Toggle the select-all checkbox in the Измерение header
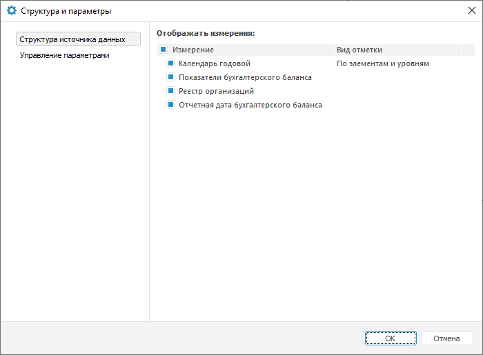Screen dimensions: 483x355 [x=163, y=50]
